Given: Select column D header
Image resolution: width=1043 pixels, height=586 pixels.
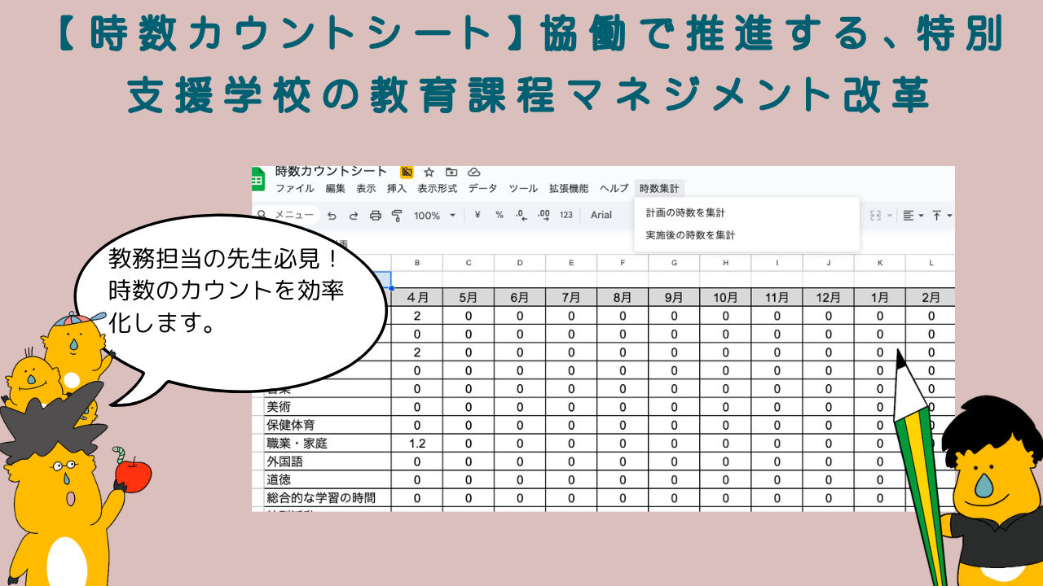Looking at the screenshot, I should point(520,263).
